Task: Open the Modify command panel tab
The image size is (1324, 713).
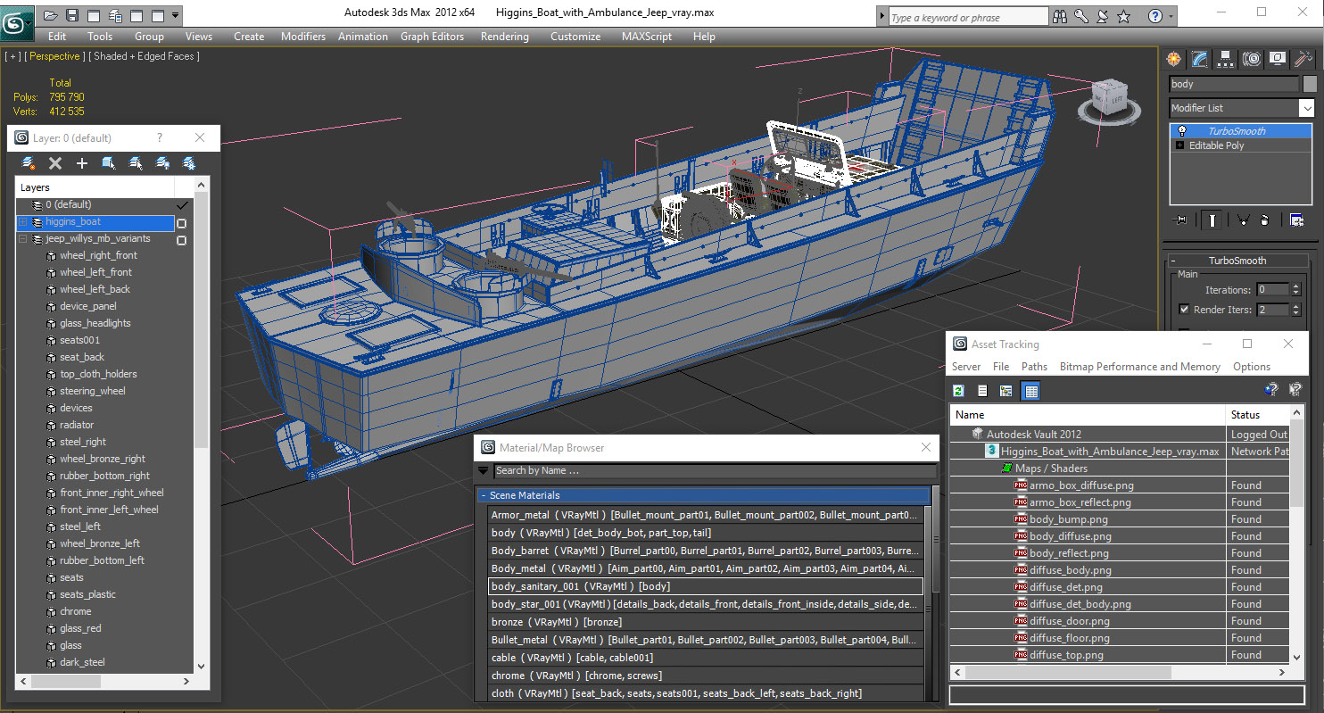Action: point(1200,59)
